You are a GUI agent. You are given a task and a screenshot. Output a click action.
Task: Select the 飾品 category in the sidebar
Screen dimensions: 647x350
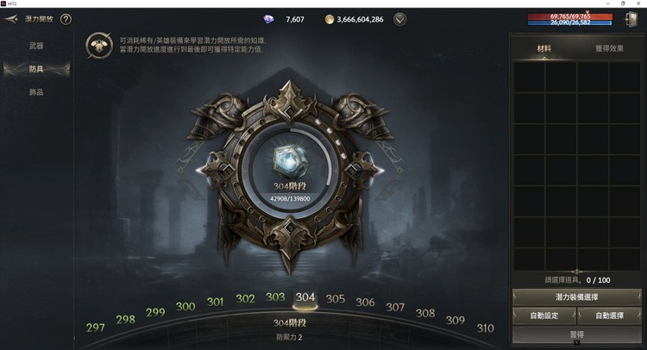click(x=36, y=92)
